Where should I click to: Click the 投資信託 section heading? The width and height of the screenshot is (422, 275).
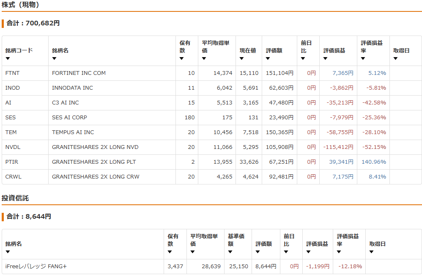coord(15,198)
